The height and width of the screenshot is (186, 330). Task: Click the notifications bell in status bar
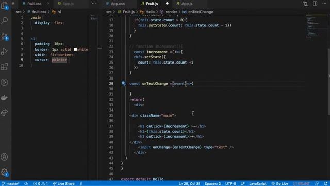(325, 184)
